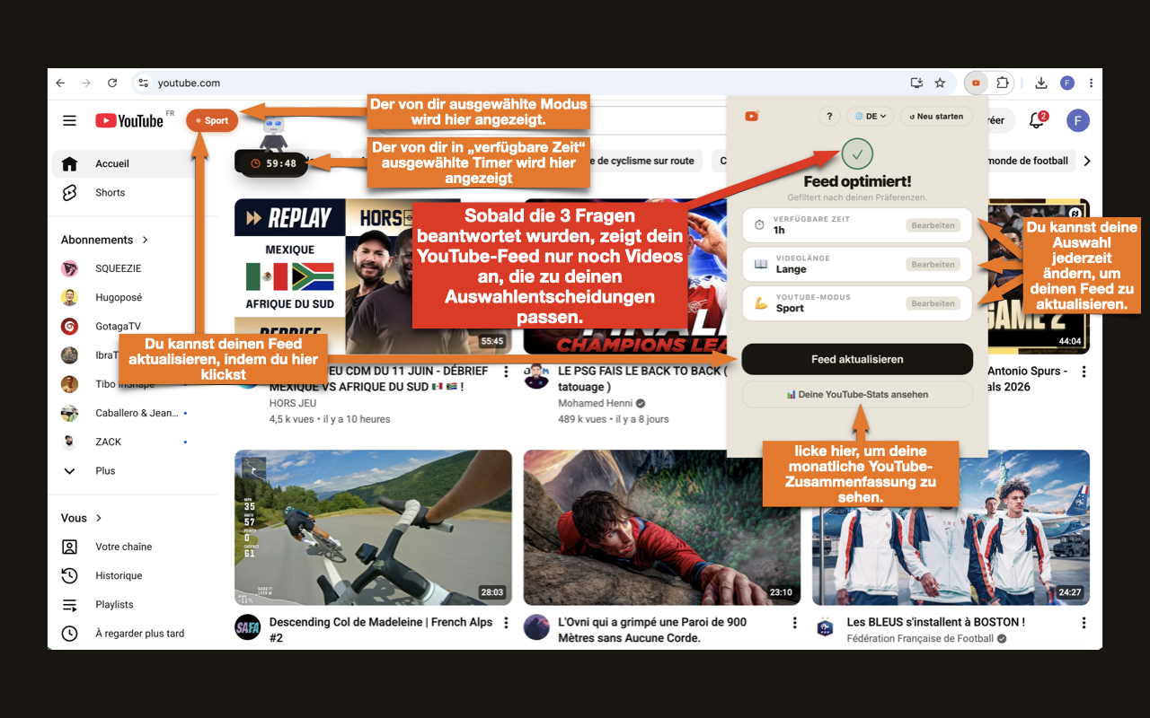Open options for Les BLEUS s'installent video
Viewport: 1150px width, 718px height.
coord(1084,623)
